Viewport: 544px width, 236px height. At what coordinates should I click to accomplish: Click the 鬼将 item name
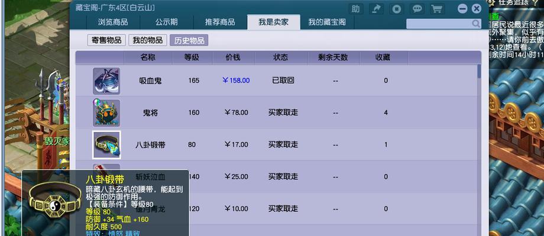151,113
